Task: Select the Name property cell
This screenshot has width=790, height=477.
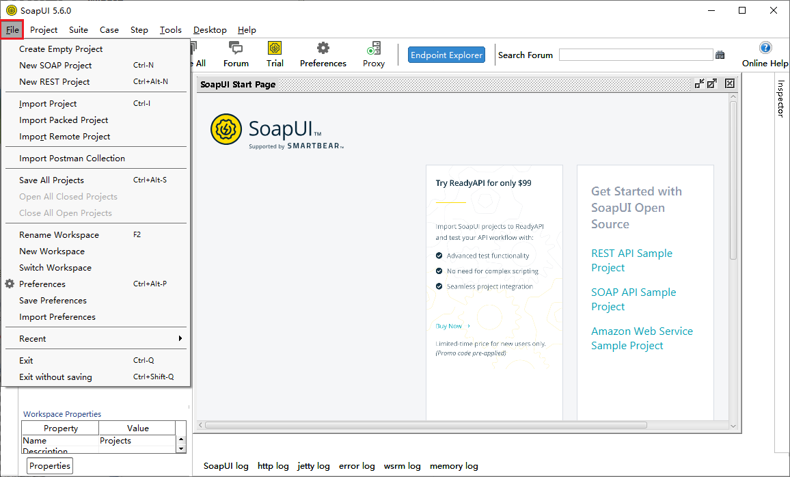Action: 60,441
